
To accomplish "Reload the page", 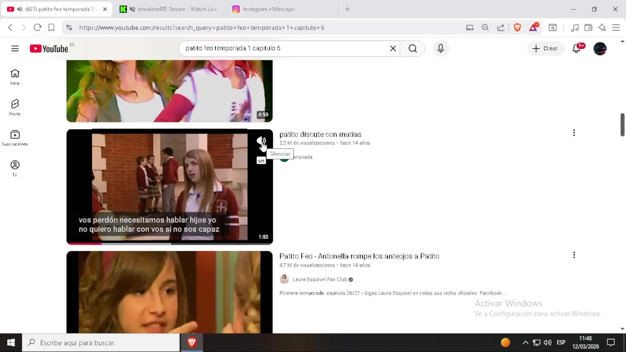I will pos(37,28).
